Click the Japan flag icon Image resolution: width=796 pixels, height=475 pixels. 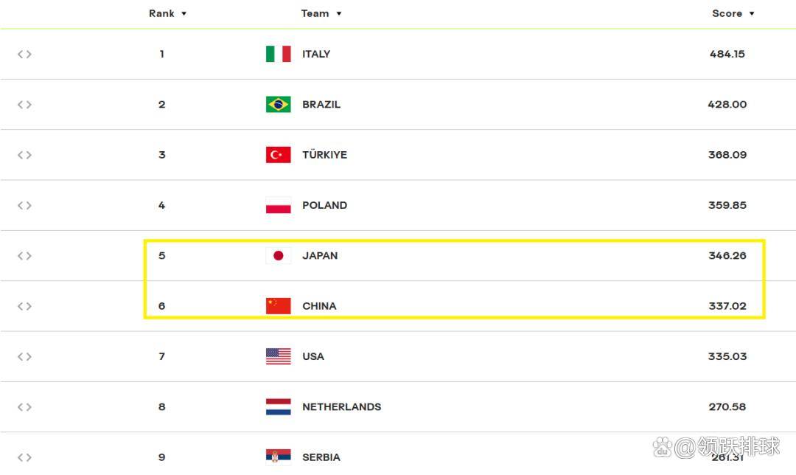tap(278, 256)
